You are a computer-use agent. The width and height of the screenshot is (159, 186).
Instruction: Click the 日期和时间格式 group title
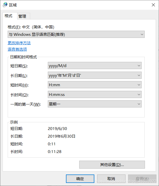coord(24,57)
